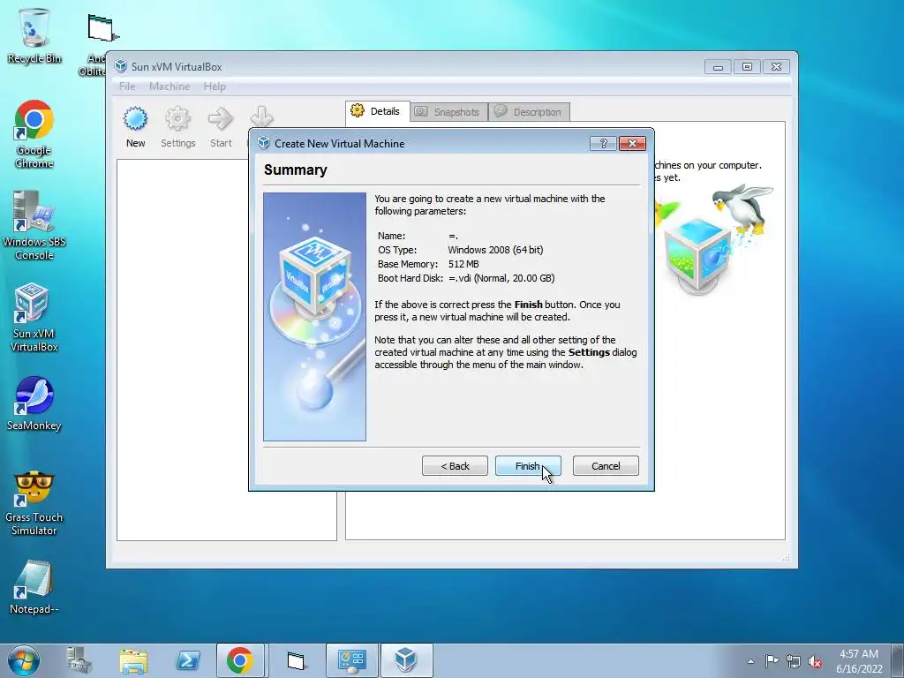
Task: Switch to VirtualBox cube taskbar button
Action: pos(406,660)
